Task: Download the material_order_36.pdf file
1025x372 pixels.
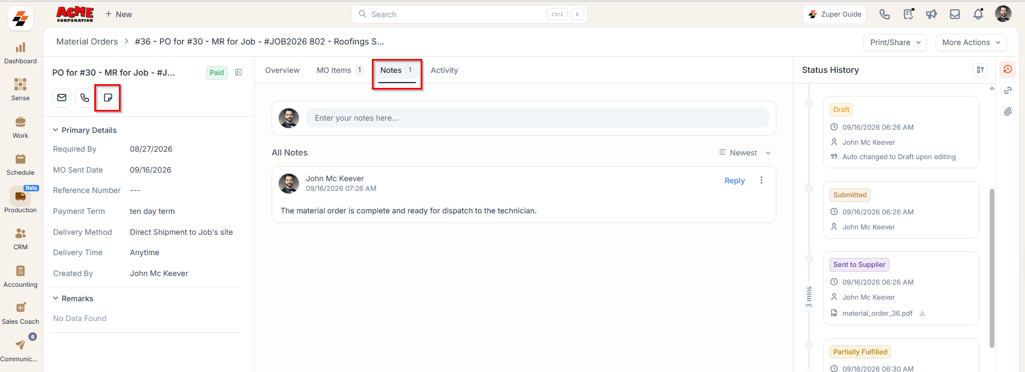Action: [922, 314]
